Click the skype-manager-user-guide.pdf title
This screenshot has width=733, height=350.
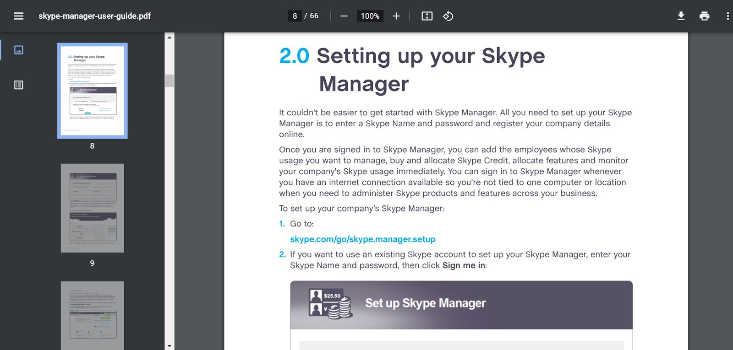[x=95, y=16]
